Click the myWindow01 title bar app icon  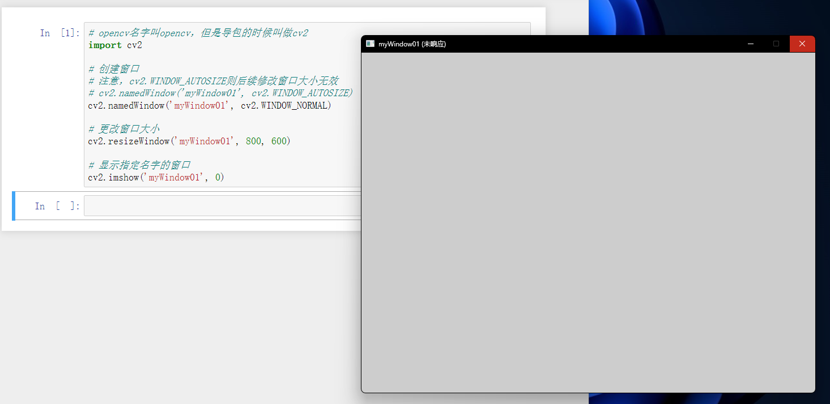(370, 44)
